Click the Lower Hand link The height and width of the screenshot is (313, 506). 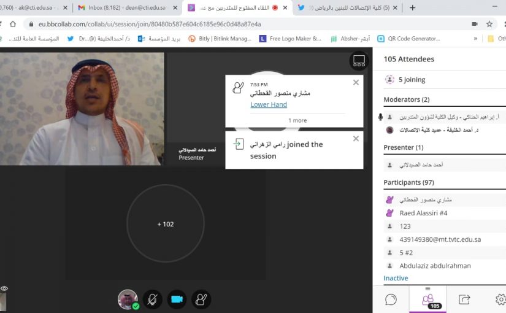point(269,104)
